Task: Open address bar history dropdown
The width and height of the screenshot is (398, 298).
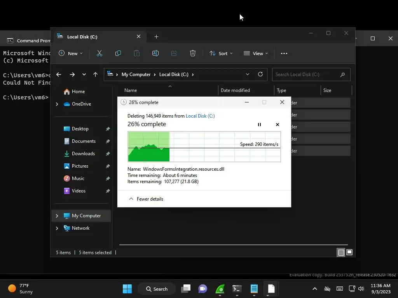Action: [248, 74]
